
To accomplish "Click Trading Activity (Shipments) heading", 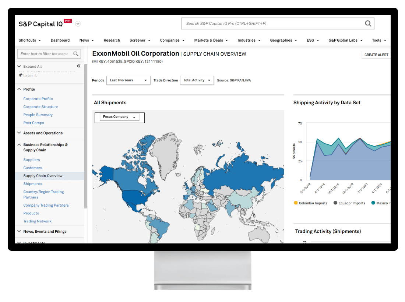I will point(328,231).
